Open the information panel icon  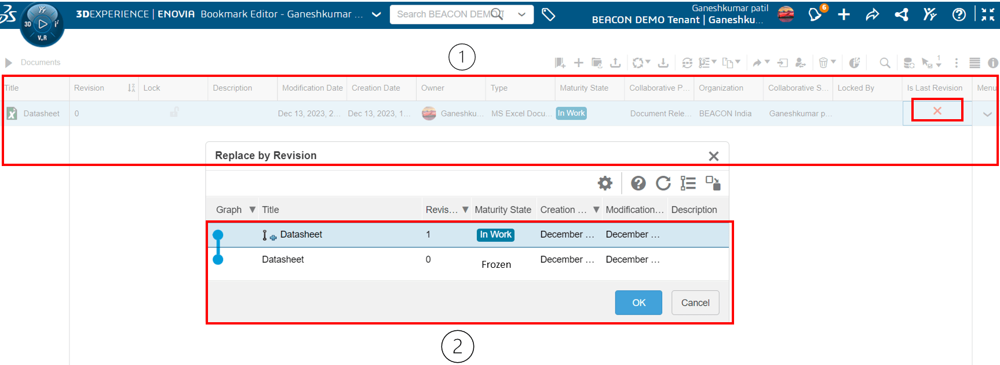pos(993,62)
